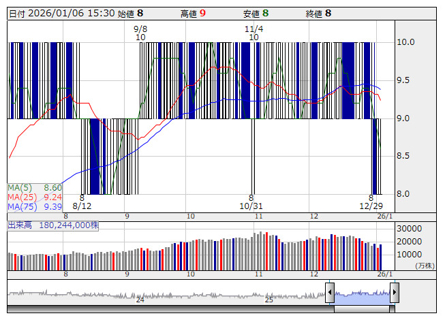This screenshot has width=445, height=320.
Task: Click the right range handle arrow in navigator
Action: [x=394, y=293]
